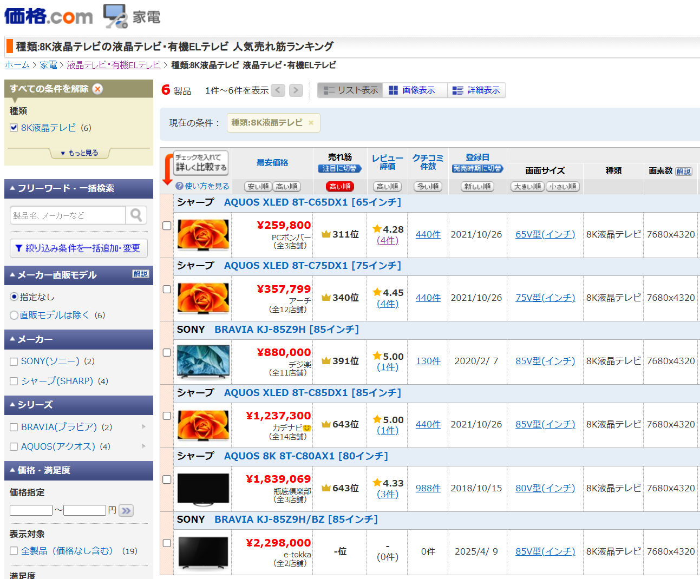The width and height of the screenshot is (700, 579).
Task: Expand もっと見る under 種類 filter
Action: (79, 153)
